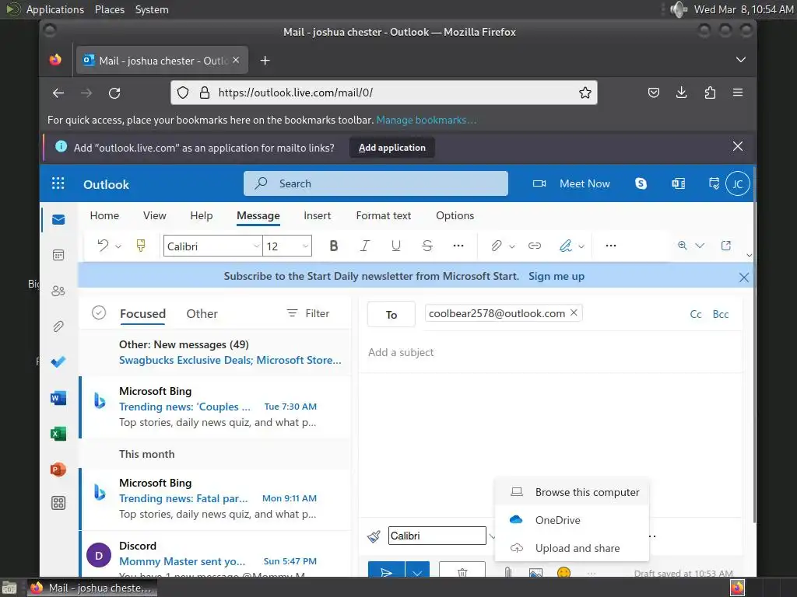Click the Add application button
This screenshot has height=597, width=797.
point(392,148)
